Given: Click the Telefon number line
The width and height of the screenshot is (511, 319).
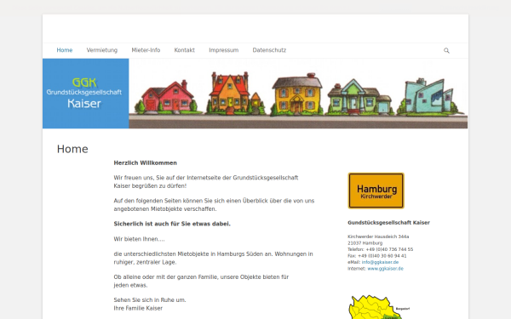Looking at the screenshot, I should (381, 249).
